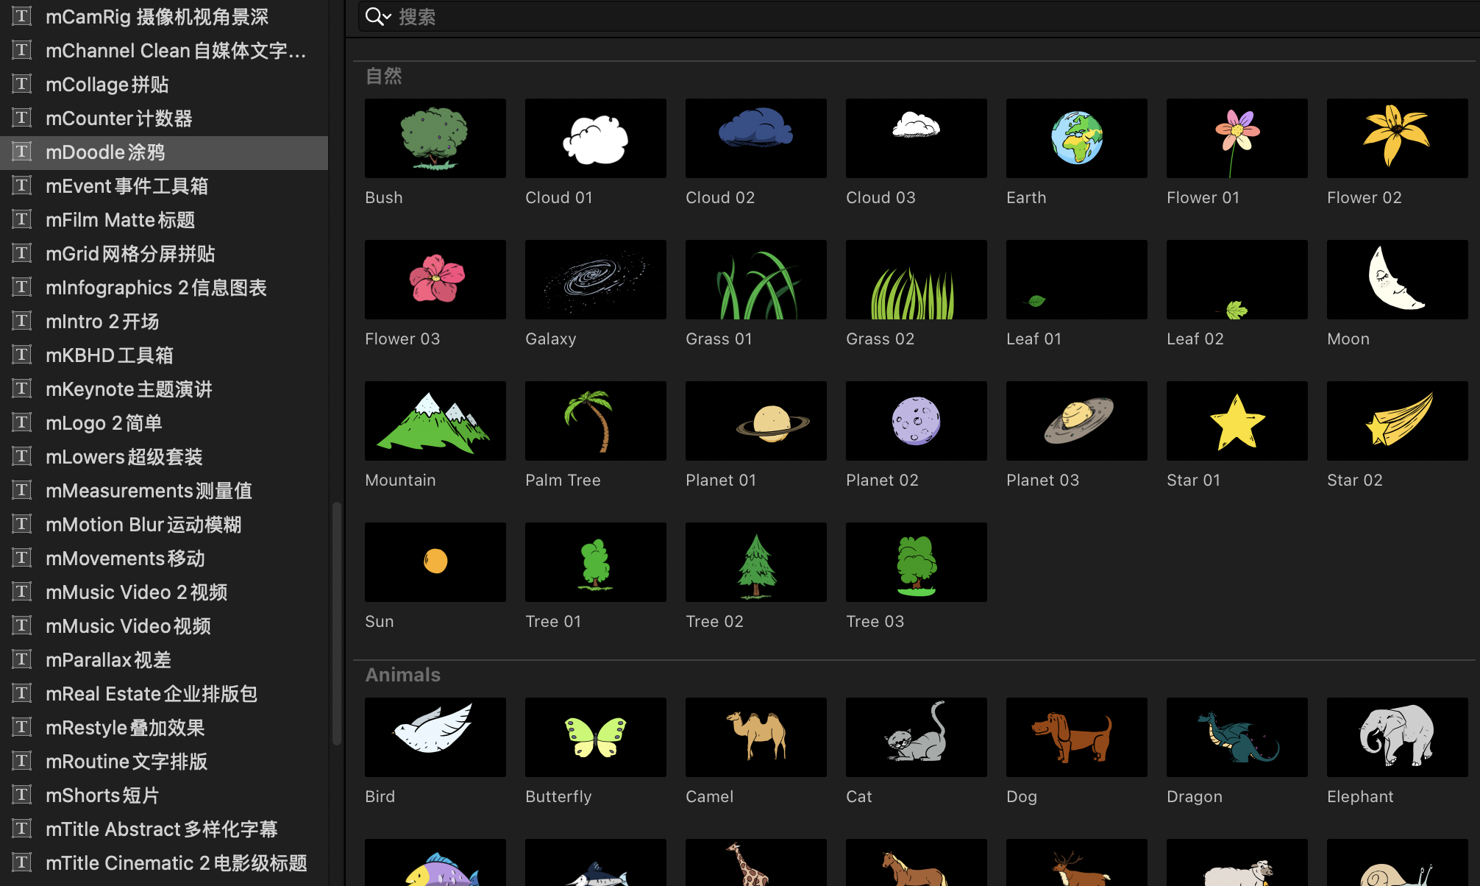
Task: Select the Bush doodle thumbnail
Action: tap(435, 138)
